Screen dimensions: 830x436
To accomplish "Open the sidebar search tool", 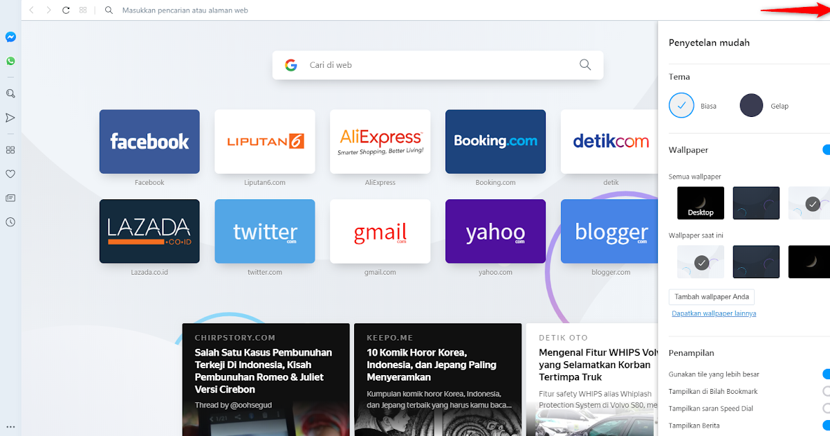I will point(10,93).
